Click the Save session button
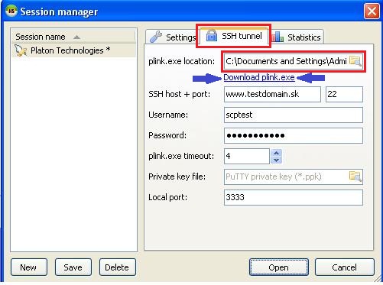This screenshot has width=383, height=285. (x=73, y=267)
